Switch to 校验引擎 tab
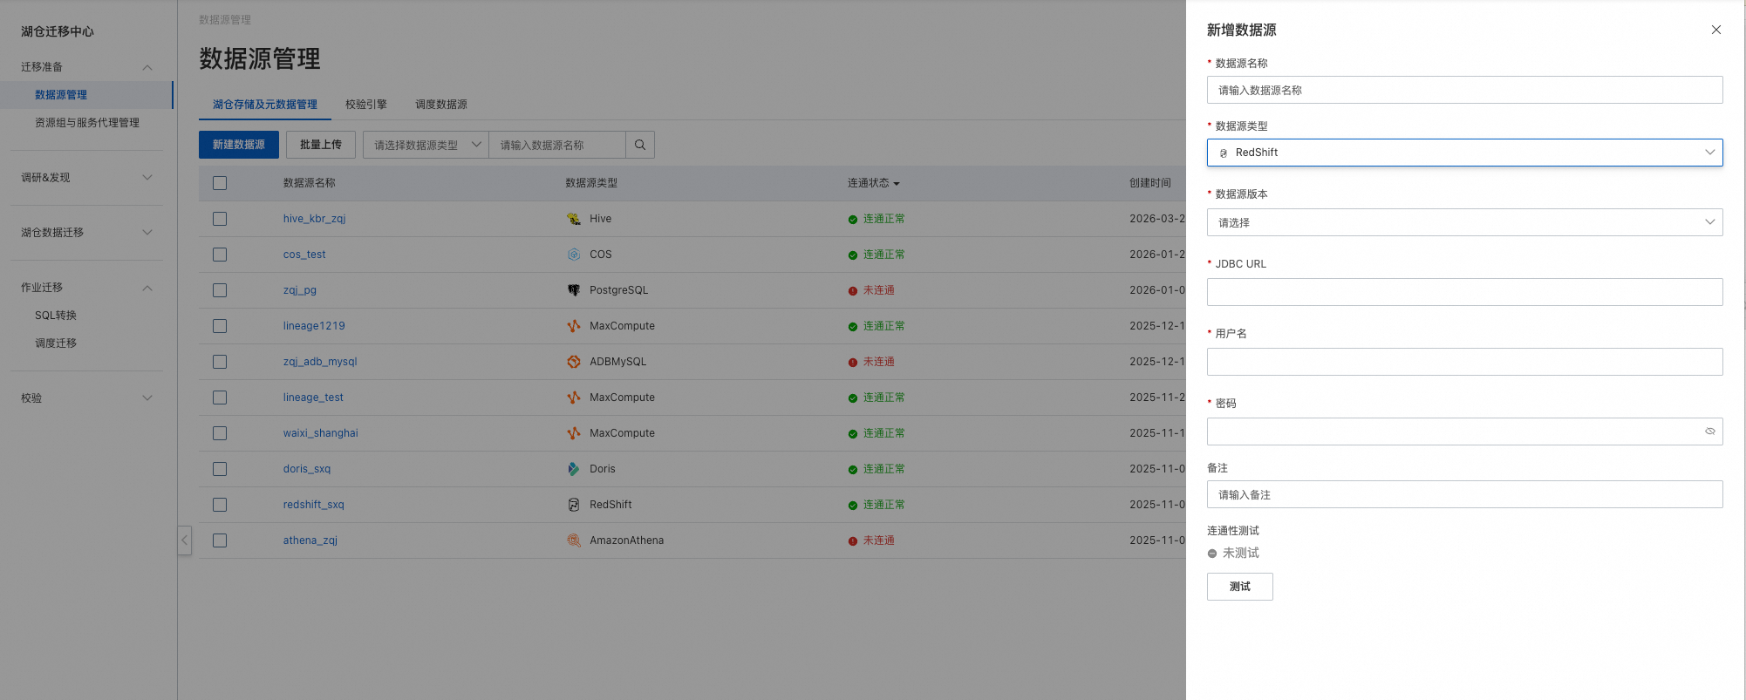 tap(366, 105)
